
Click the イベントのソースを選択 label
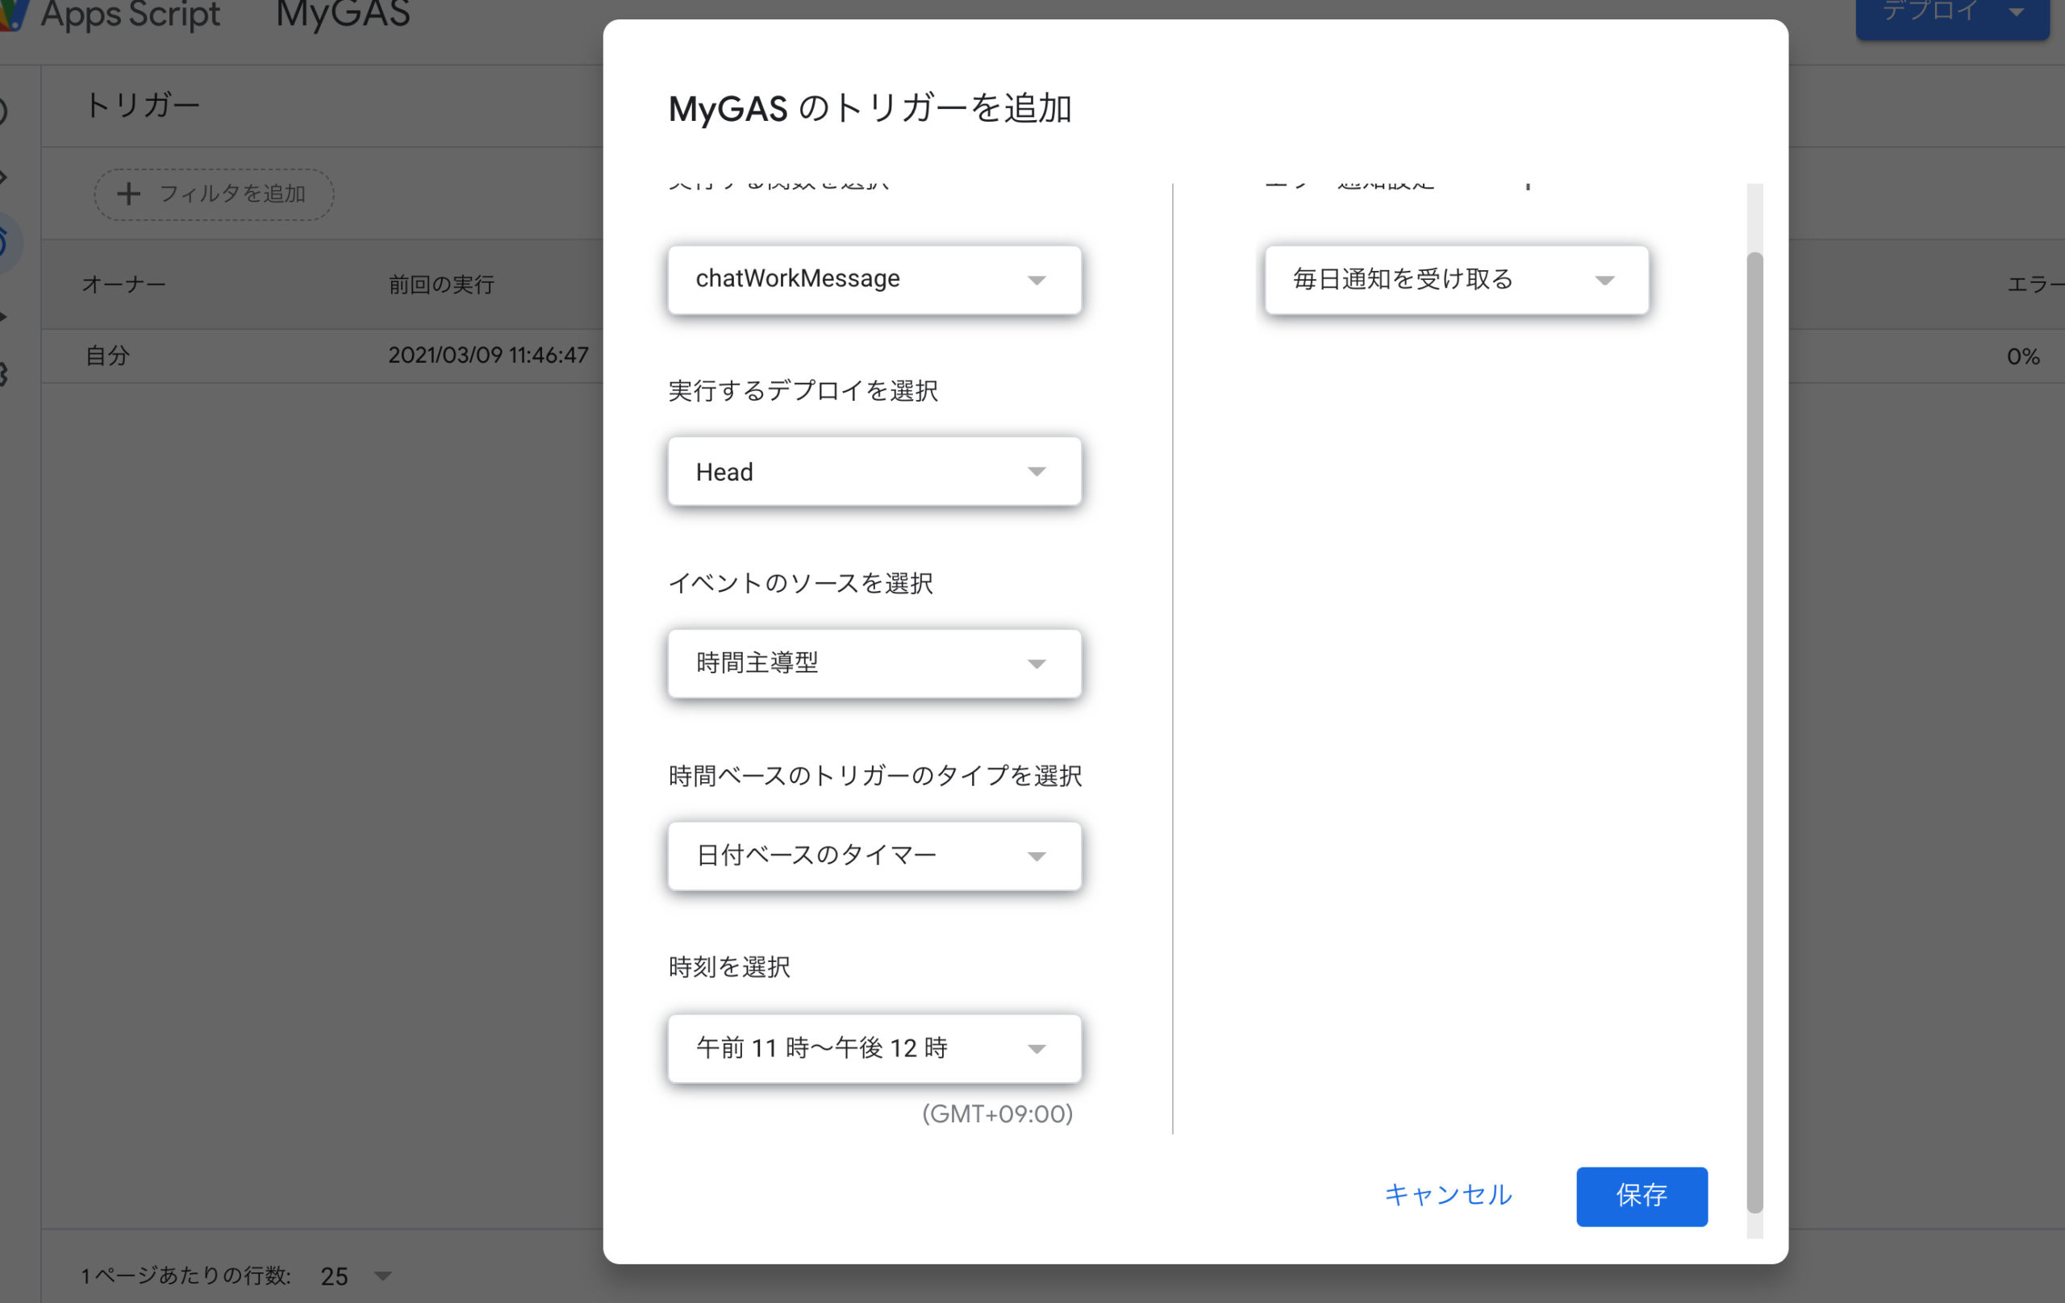click(x=800, y=583)
